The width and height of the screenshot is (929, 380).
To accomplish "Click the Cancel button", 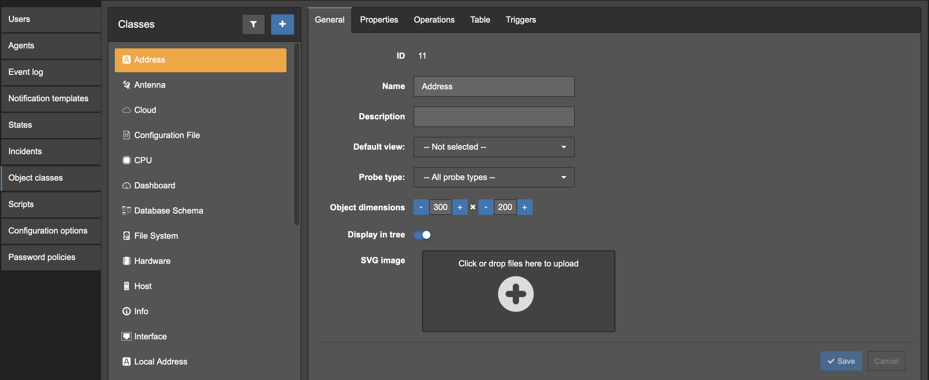I will pyautogui.click(x=886, y=361).
